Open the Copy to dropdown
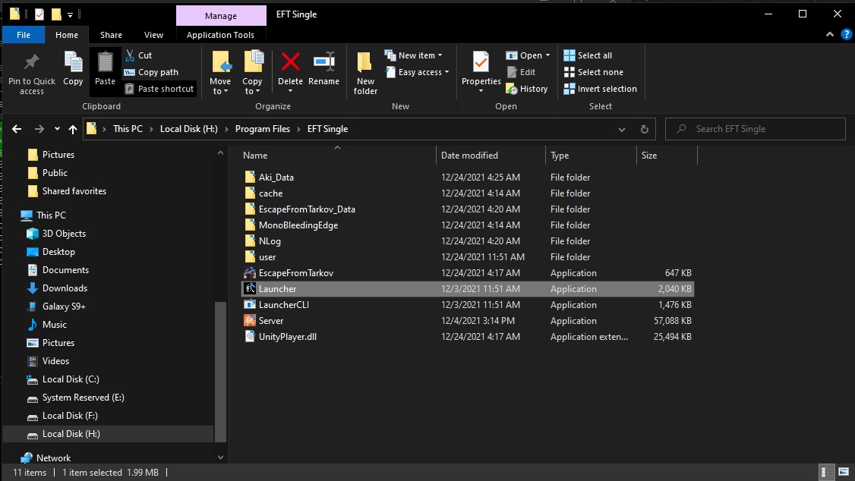Image resolution: width=855 pixels, height=481 pixels. point(252,86)
